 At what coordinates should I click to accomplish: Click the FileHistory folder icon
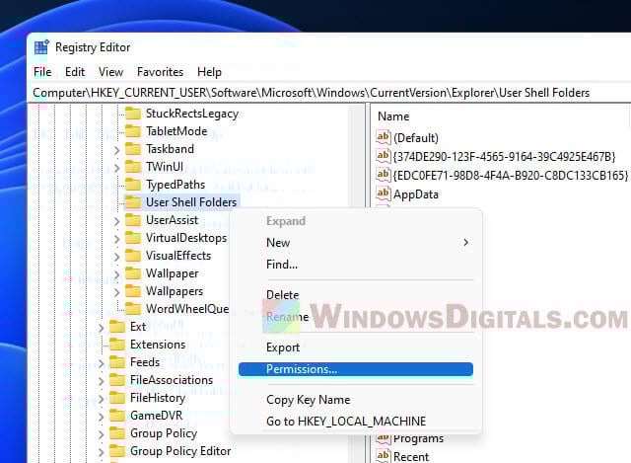pyautogui.click(x=117, y=398)
